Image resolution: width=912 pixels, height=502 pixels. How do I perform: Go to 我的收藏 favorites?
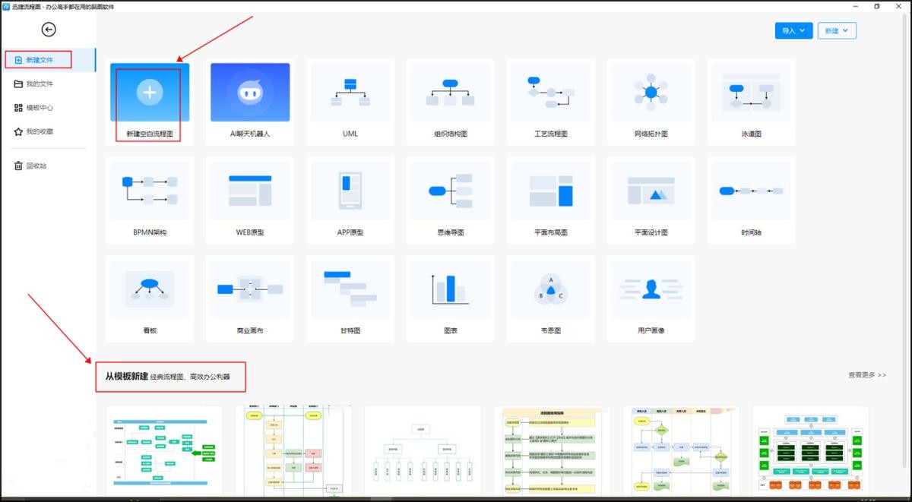[40, 132]
